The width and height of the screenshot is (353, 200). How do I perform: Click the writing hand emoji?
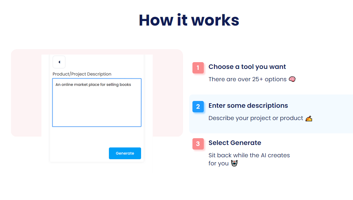(x=309, y=118)
